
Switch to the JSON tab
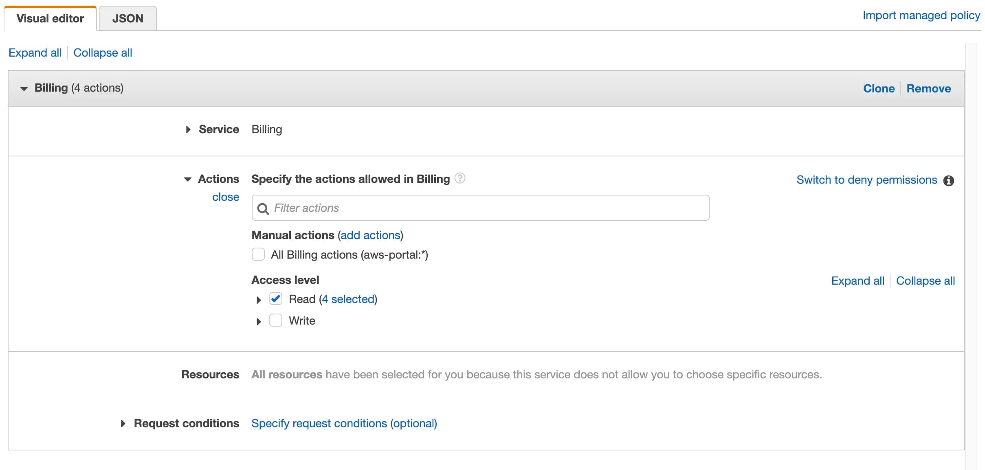tap(128, 18)
